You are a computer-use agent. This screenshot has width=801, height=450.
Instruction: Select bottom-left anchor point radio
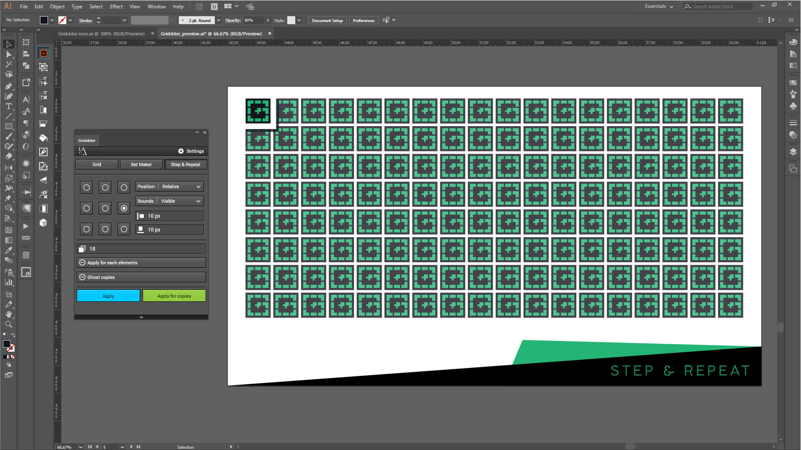(86, 229)
